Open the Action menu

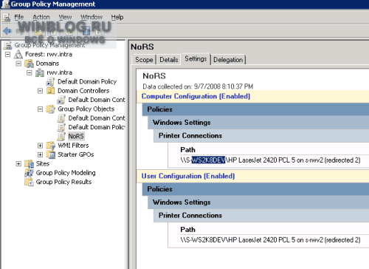[x=41, y=17]
